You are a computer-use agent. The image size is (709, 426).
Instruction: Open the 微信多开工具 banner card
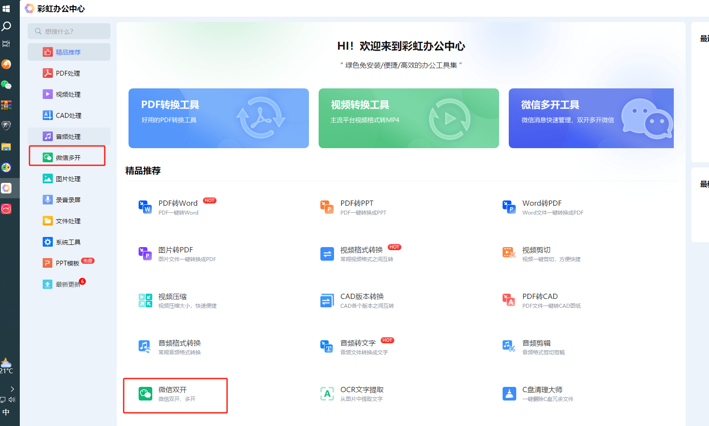(x=591, y=118)
